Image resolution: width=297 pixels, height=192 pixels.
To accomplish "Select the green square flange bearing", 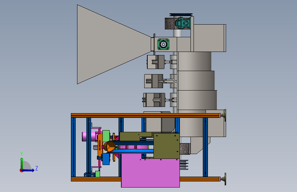I will point(163,44).
